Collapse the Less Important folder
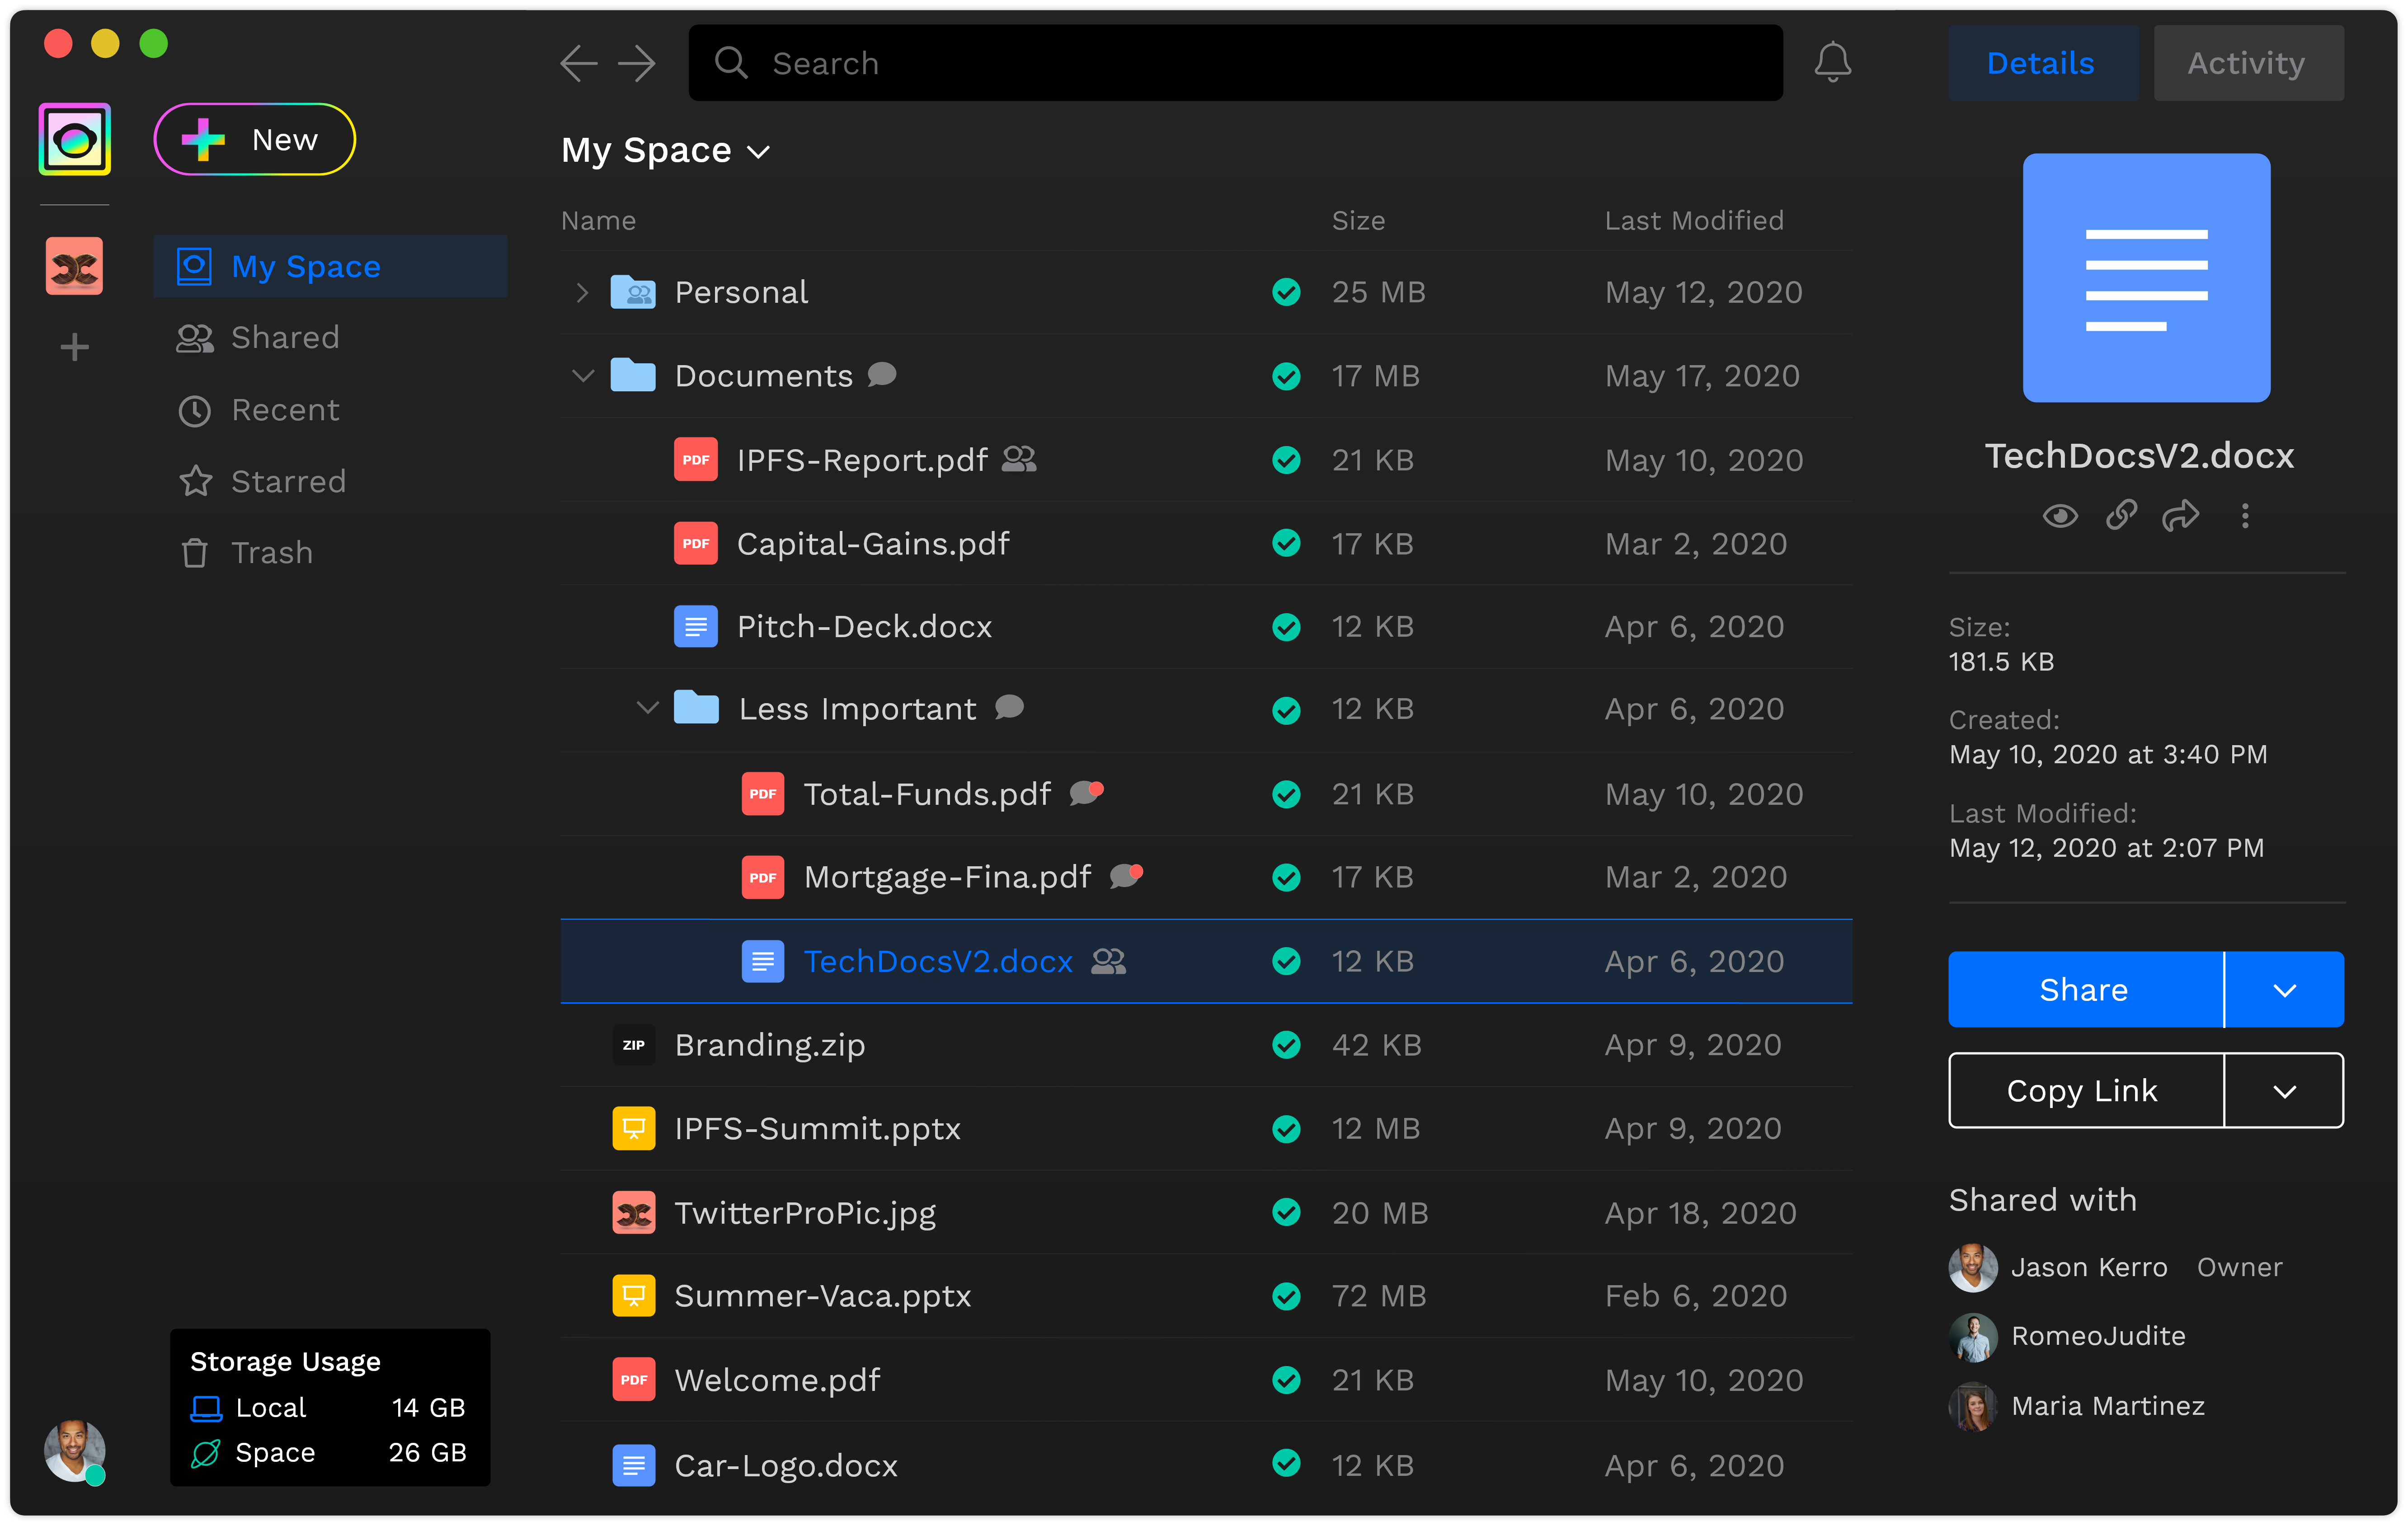 [x=647, y=708]
